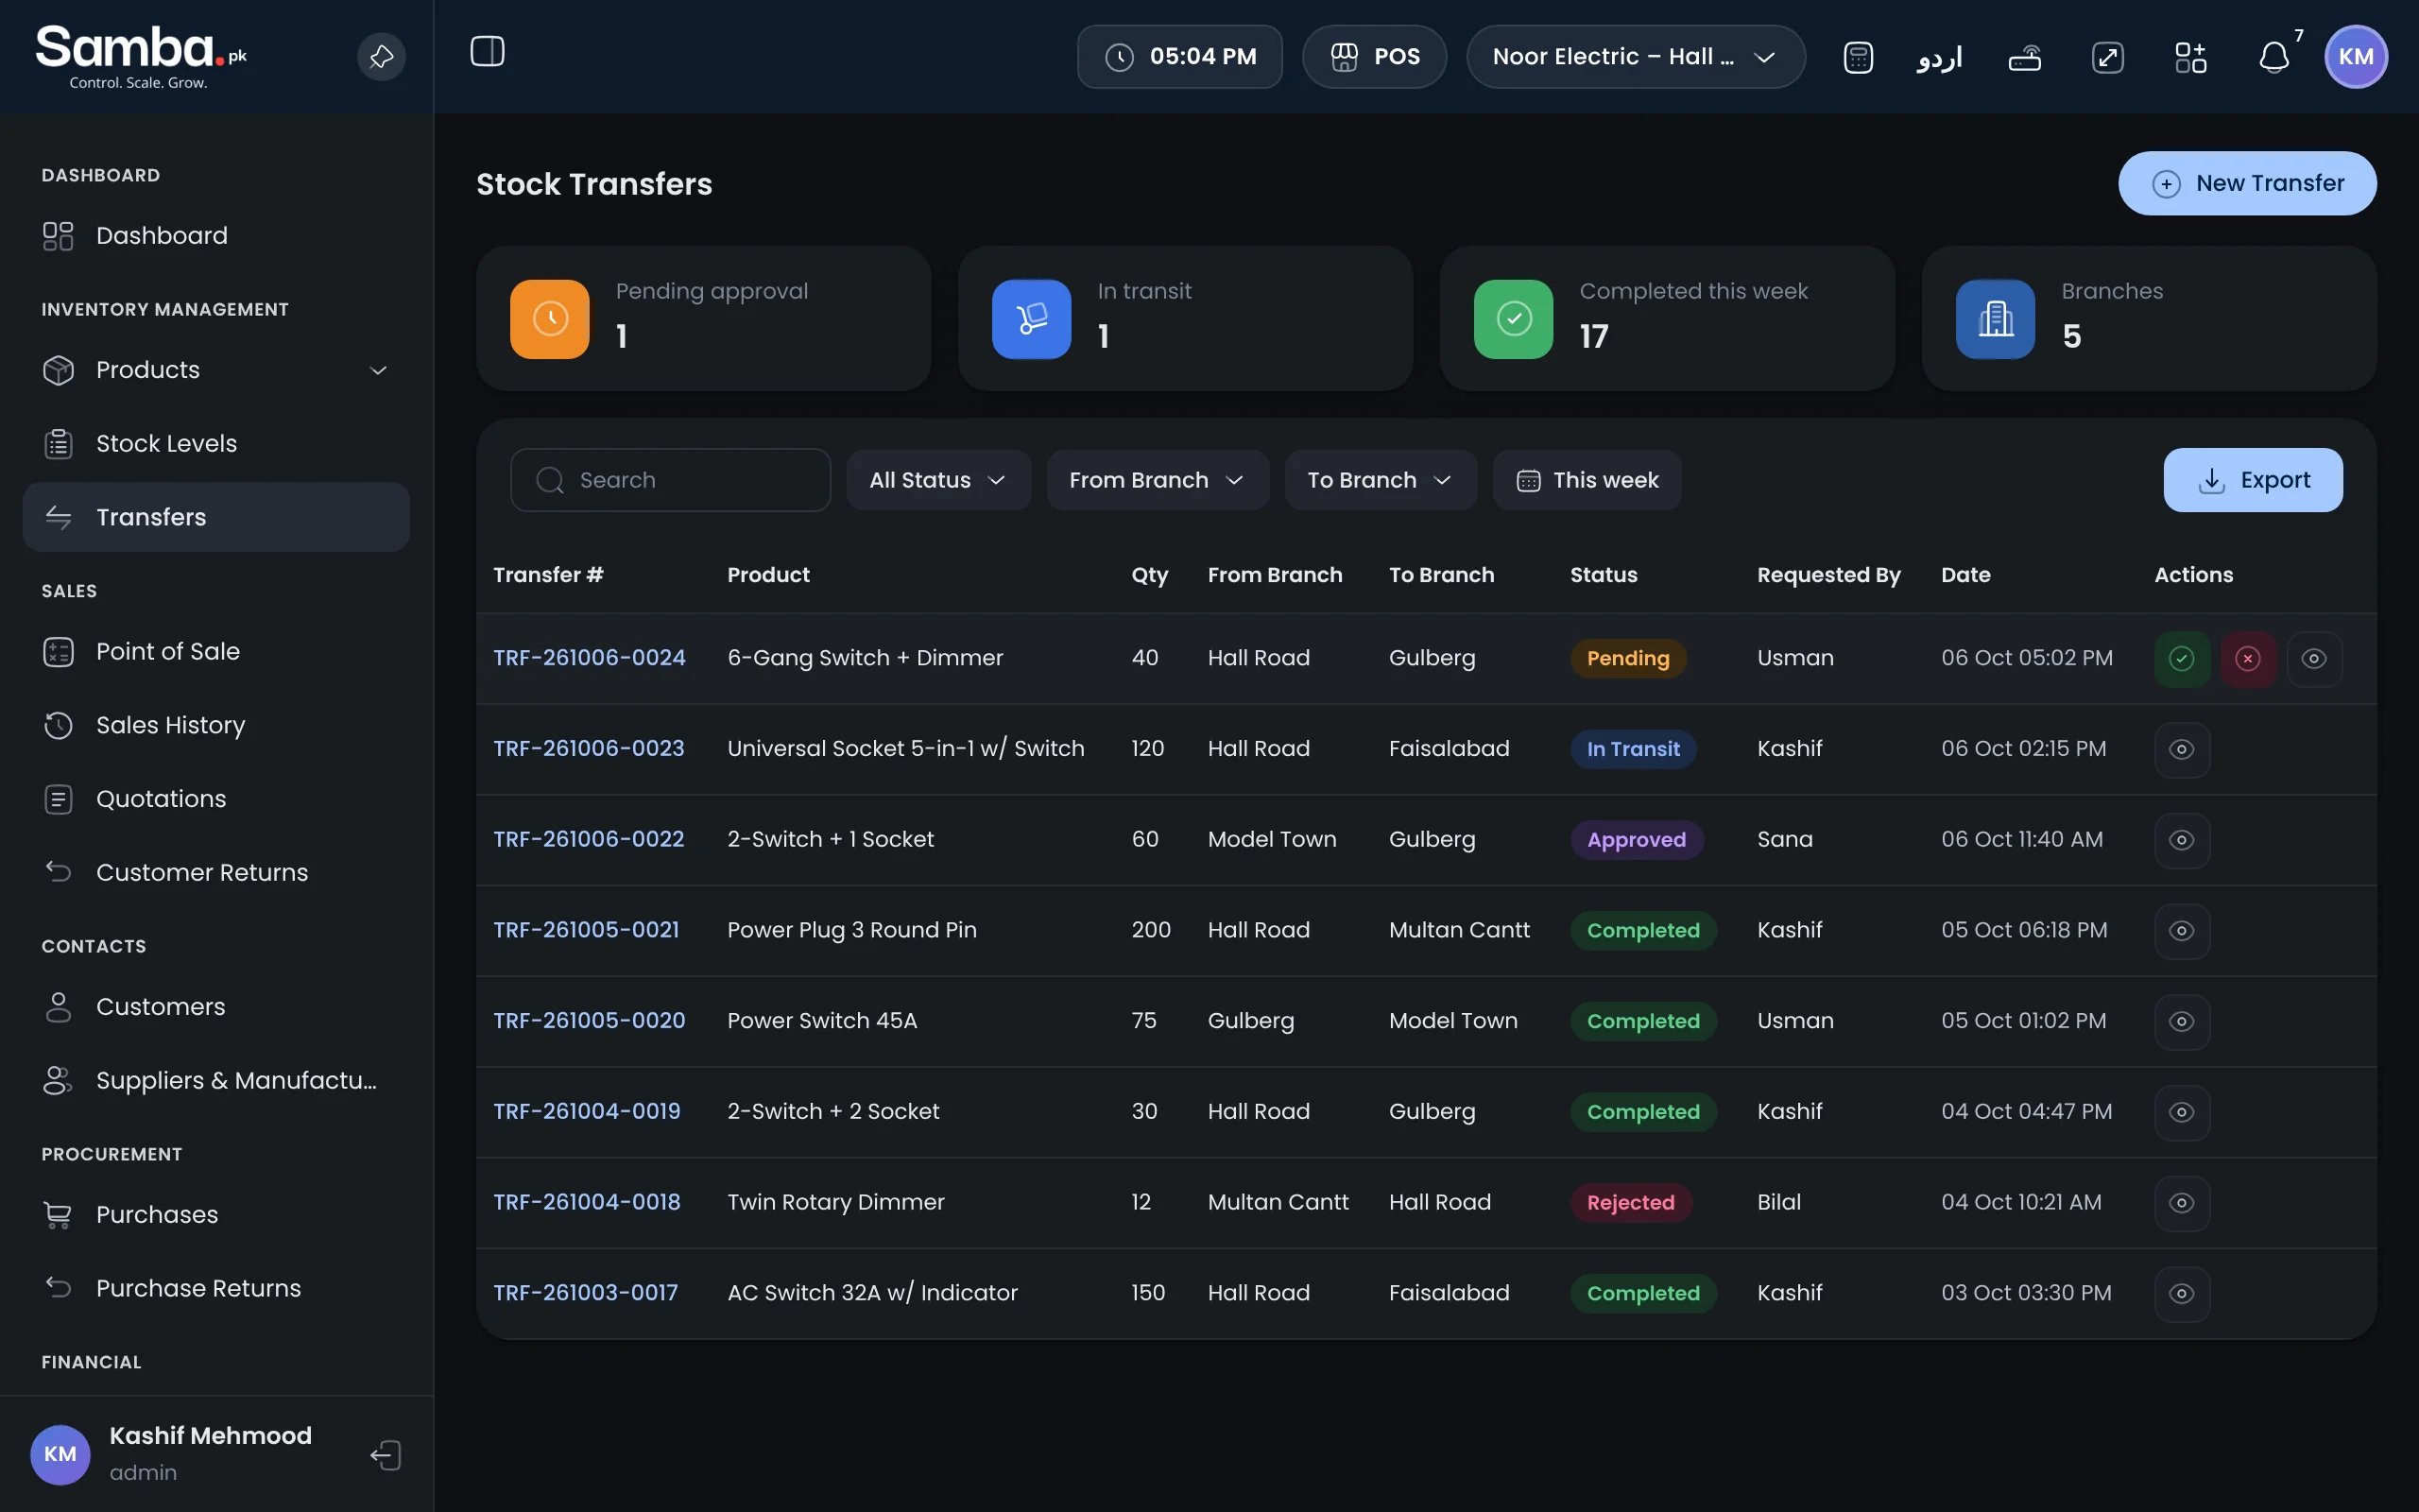Click the 05:04 PM clock widget

(x=1179, y=57)
